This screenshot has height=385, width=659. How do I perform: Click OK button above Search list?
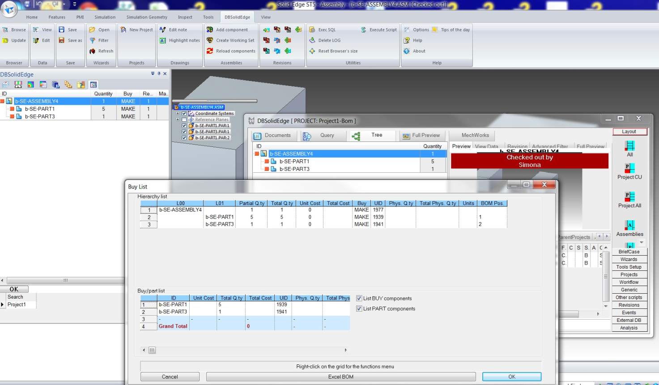(x=14, y=289)
